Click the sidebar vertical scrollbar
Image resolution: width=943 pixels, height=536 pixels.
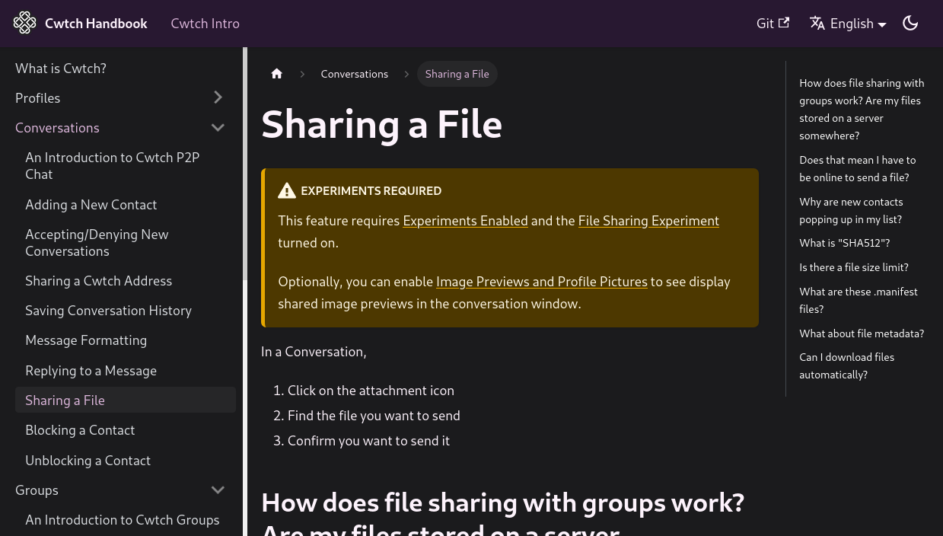click(245, 164)
